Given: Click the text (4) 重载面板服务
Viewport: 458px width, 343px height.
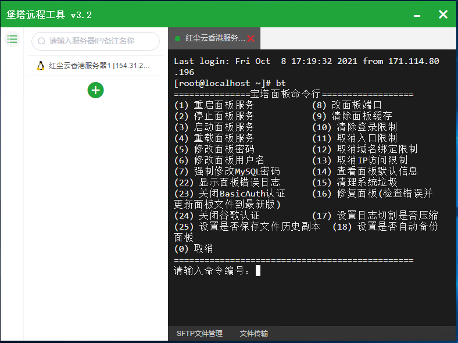Looking at the screenshot, I should pyautogui.click(x=214, y=138).
